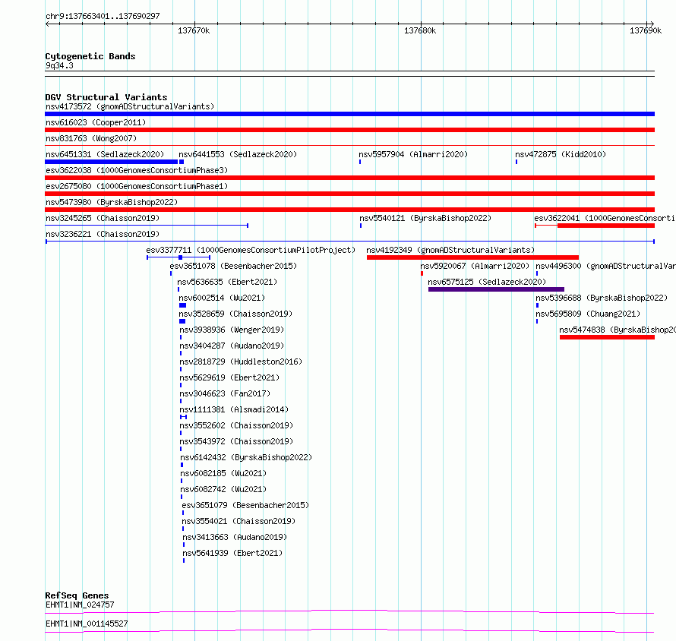676x641 pixels.
Task: Open nsv2818729 (Huddleston2016) variant
Action: click(241, 362)
